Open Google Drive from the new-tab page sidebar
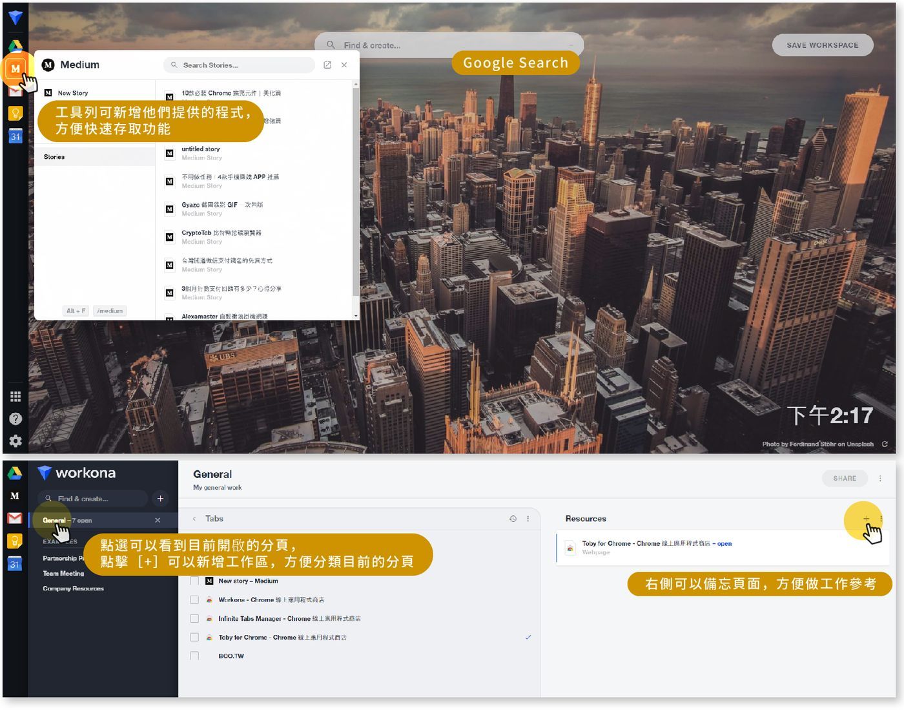 (15, 45)
